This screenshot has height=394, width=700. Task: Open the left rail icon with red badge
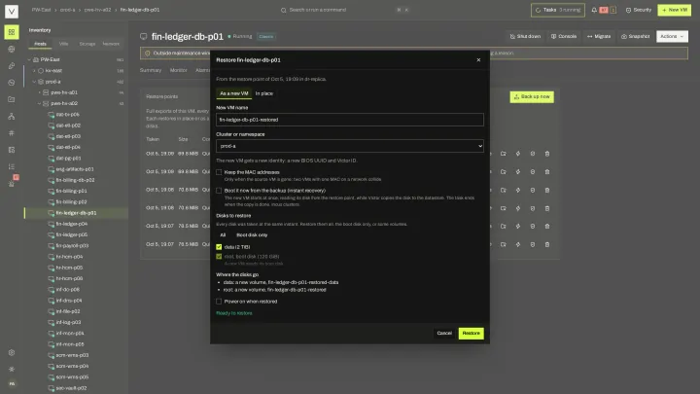coord(12,183)
